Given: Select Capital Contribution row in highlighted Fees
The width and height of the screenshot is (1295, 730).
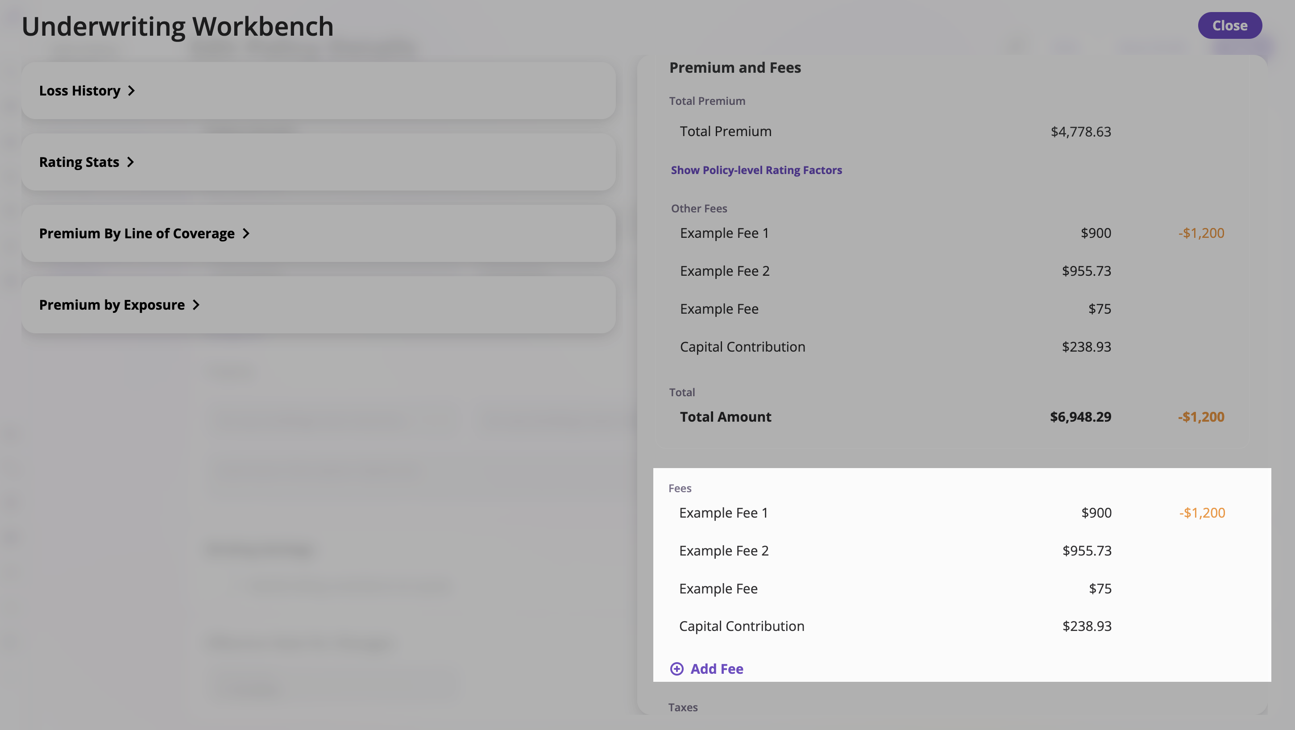Looking at the screenshot, I should pos(742,626).
